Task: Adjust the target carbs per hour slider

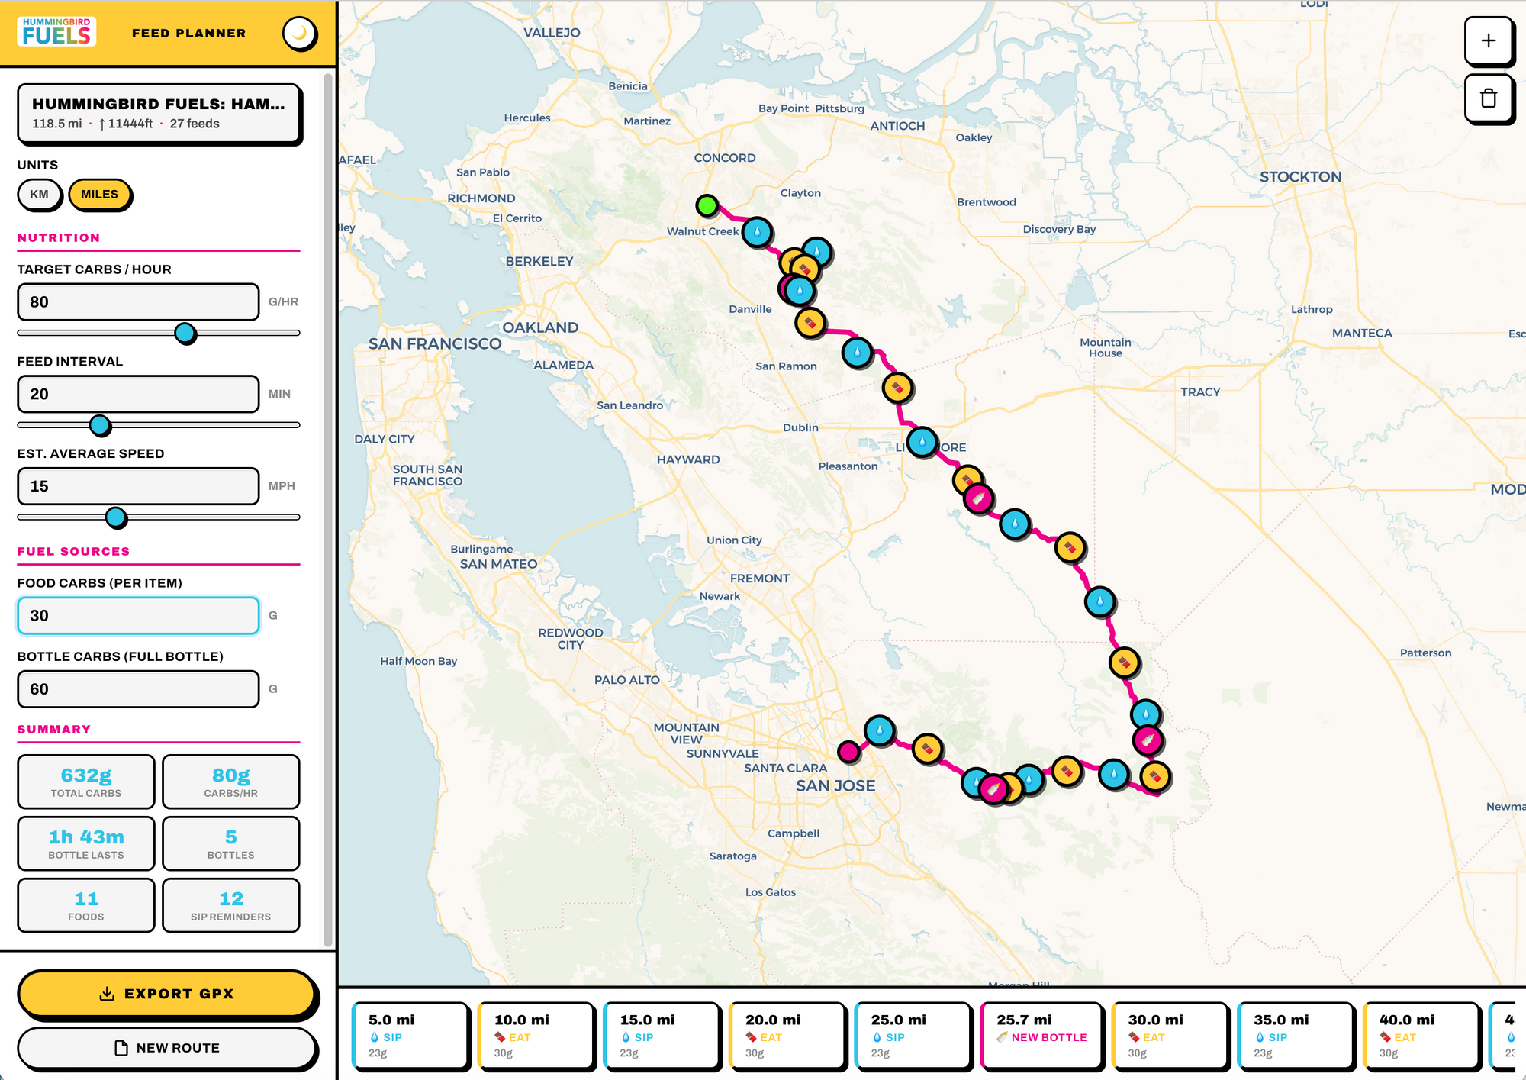Action: pyautogui.click(x=159, y=333)
